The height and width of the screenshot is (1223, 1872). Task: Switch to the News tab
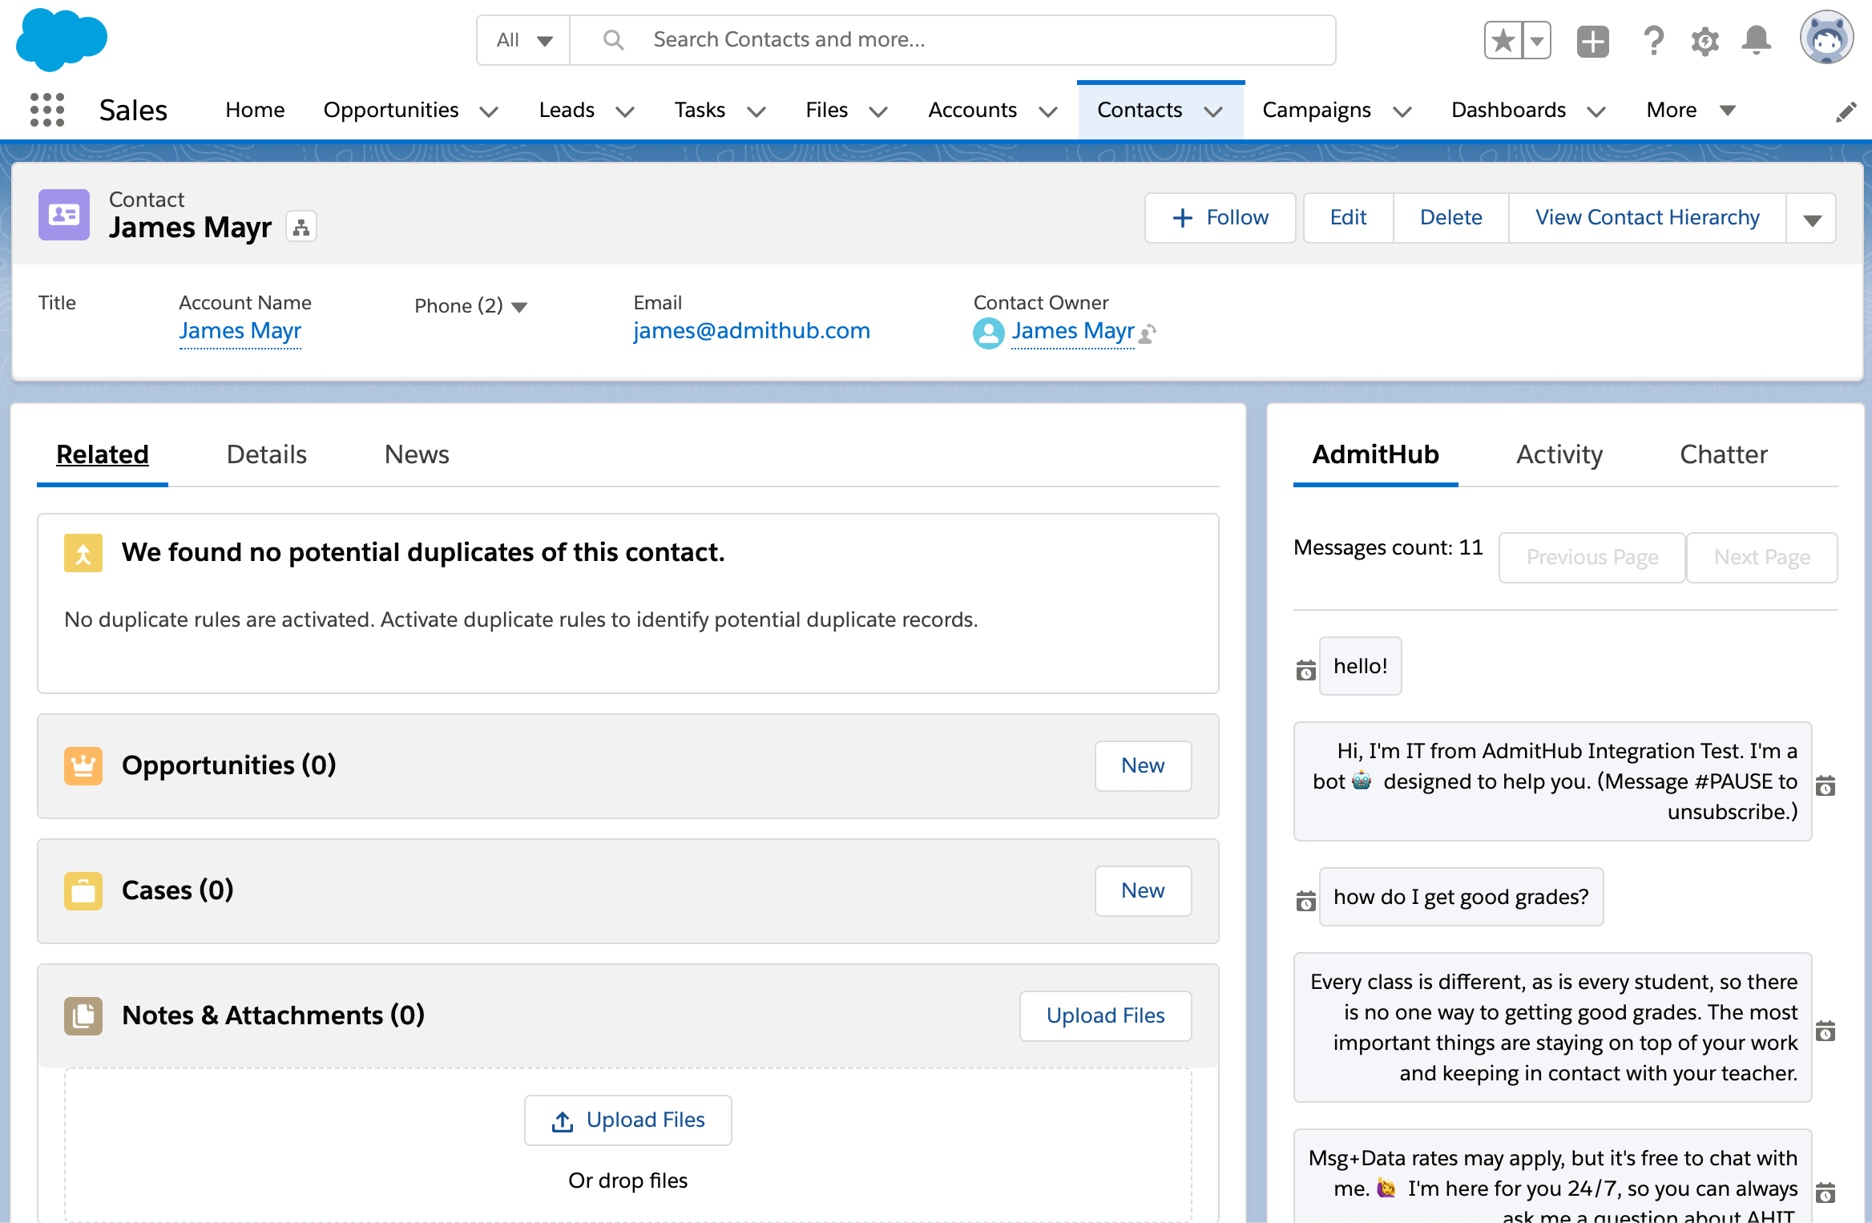point(417,454)
